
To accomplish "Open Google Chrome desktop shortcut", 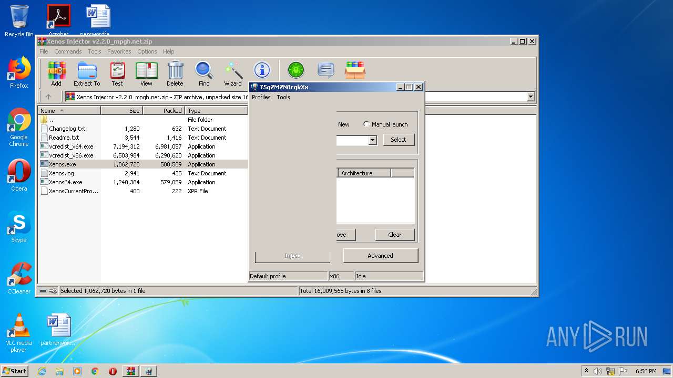I will tap(19, 127).
